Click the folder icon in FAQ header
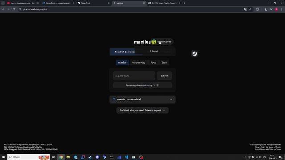The width and height of the screenshot is (285, 160). point(114,99)
